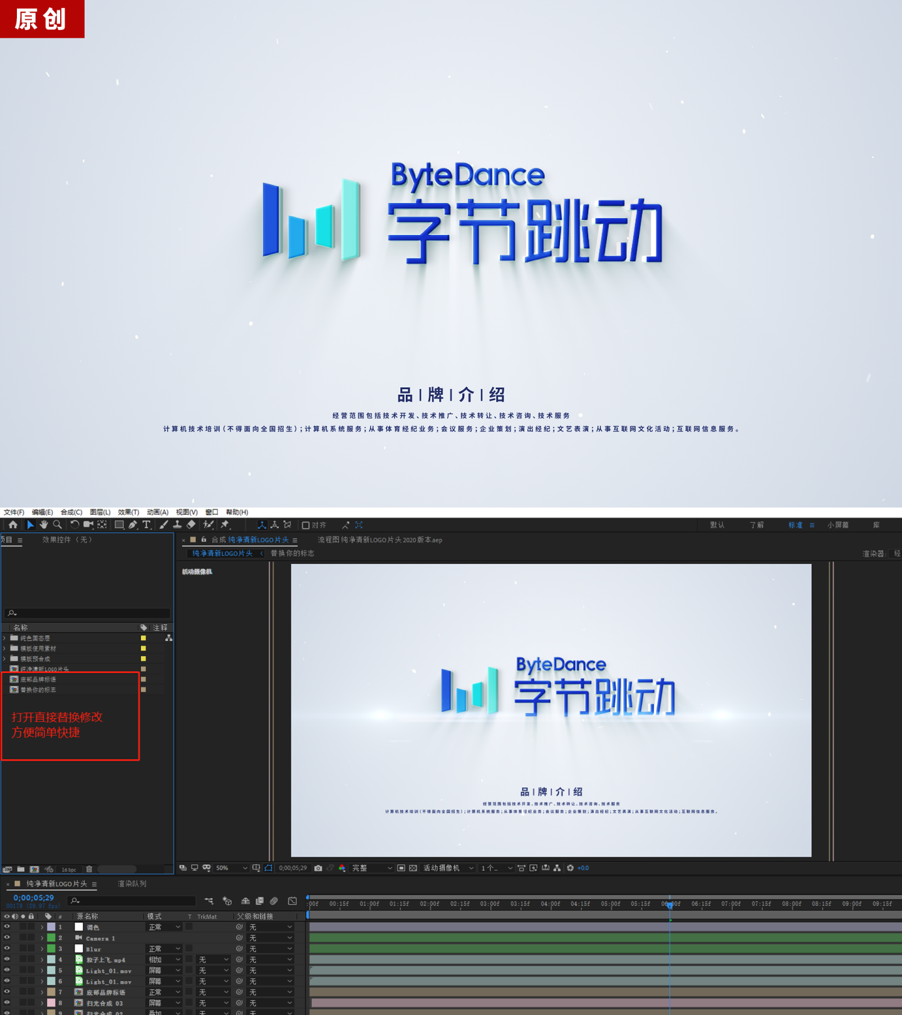The width and height of the screenshot is (902, 1015).
Task: Switch to 小屏幕 workspace
Action: click(837, 525)
